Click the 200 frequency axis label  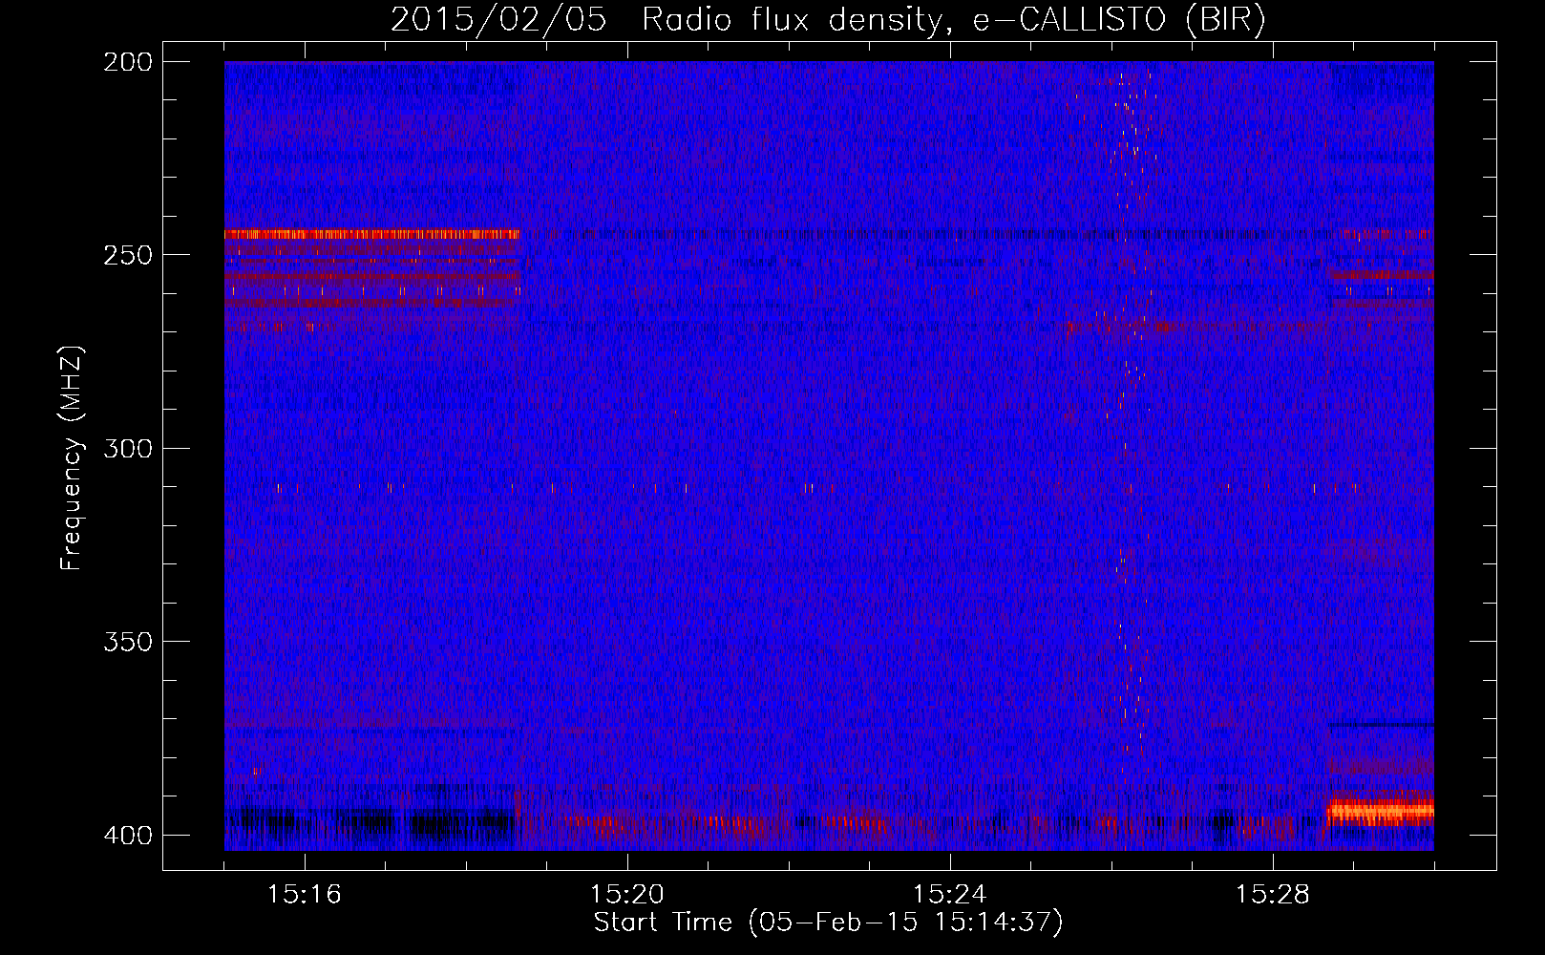tap(128, 62)
